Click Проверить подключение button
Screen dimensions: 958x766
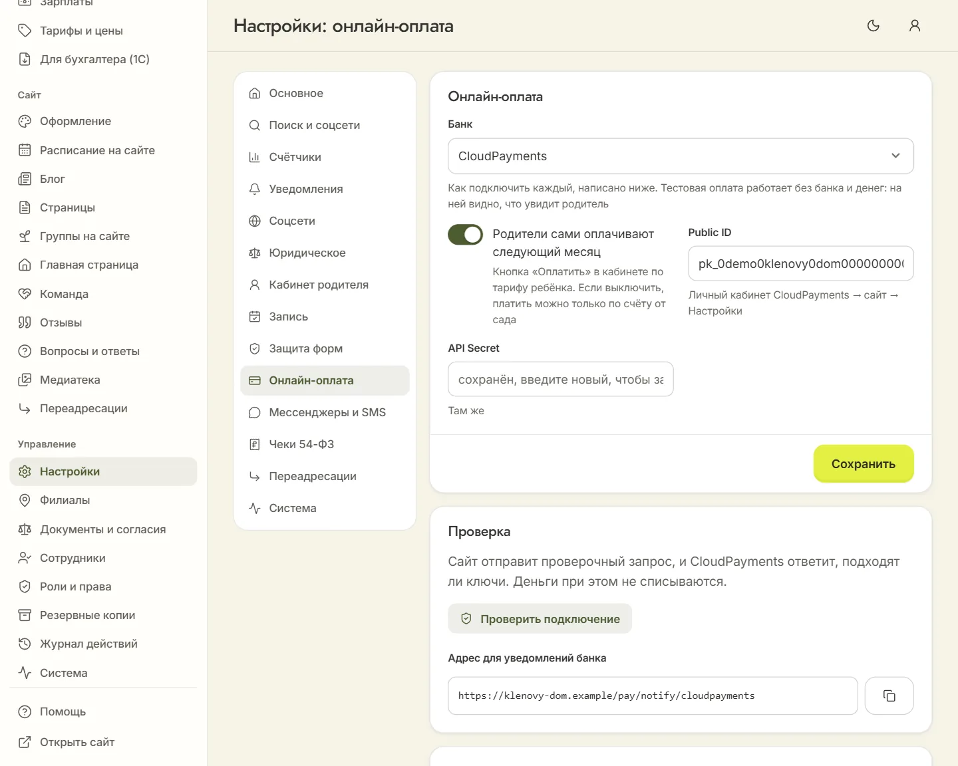tap(540, 618)
